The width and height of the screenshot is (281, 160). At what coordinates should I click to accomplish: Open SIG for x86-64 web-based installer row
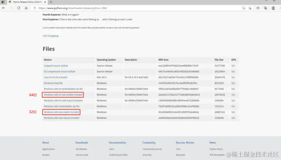[x=233, y=100]
